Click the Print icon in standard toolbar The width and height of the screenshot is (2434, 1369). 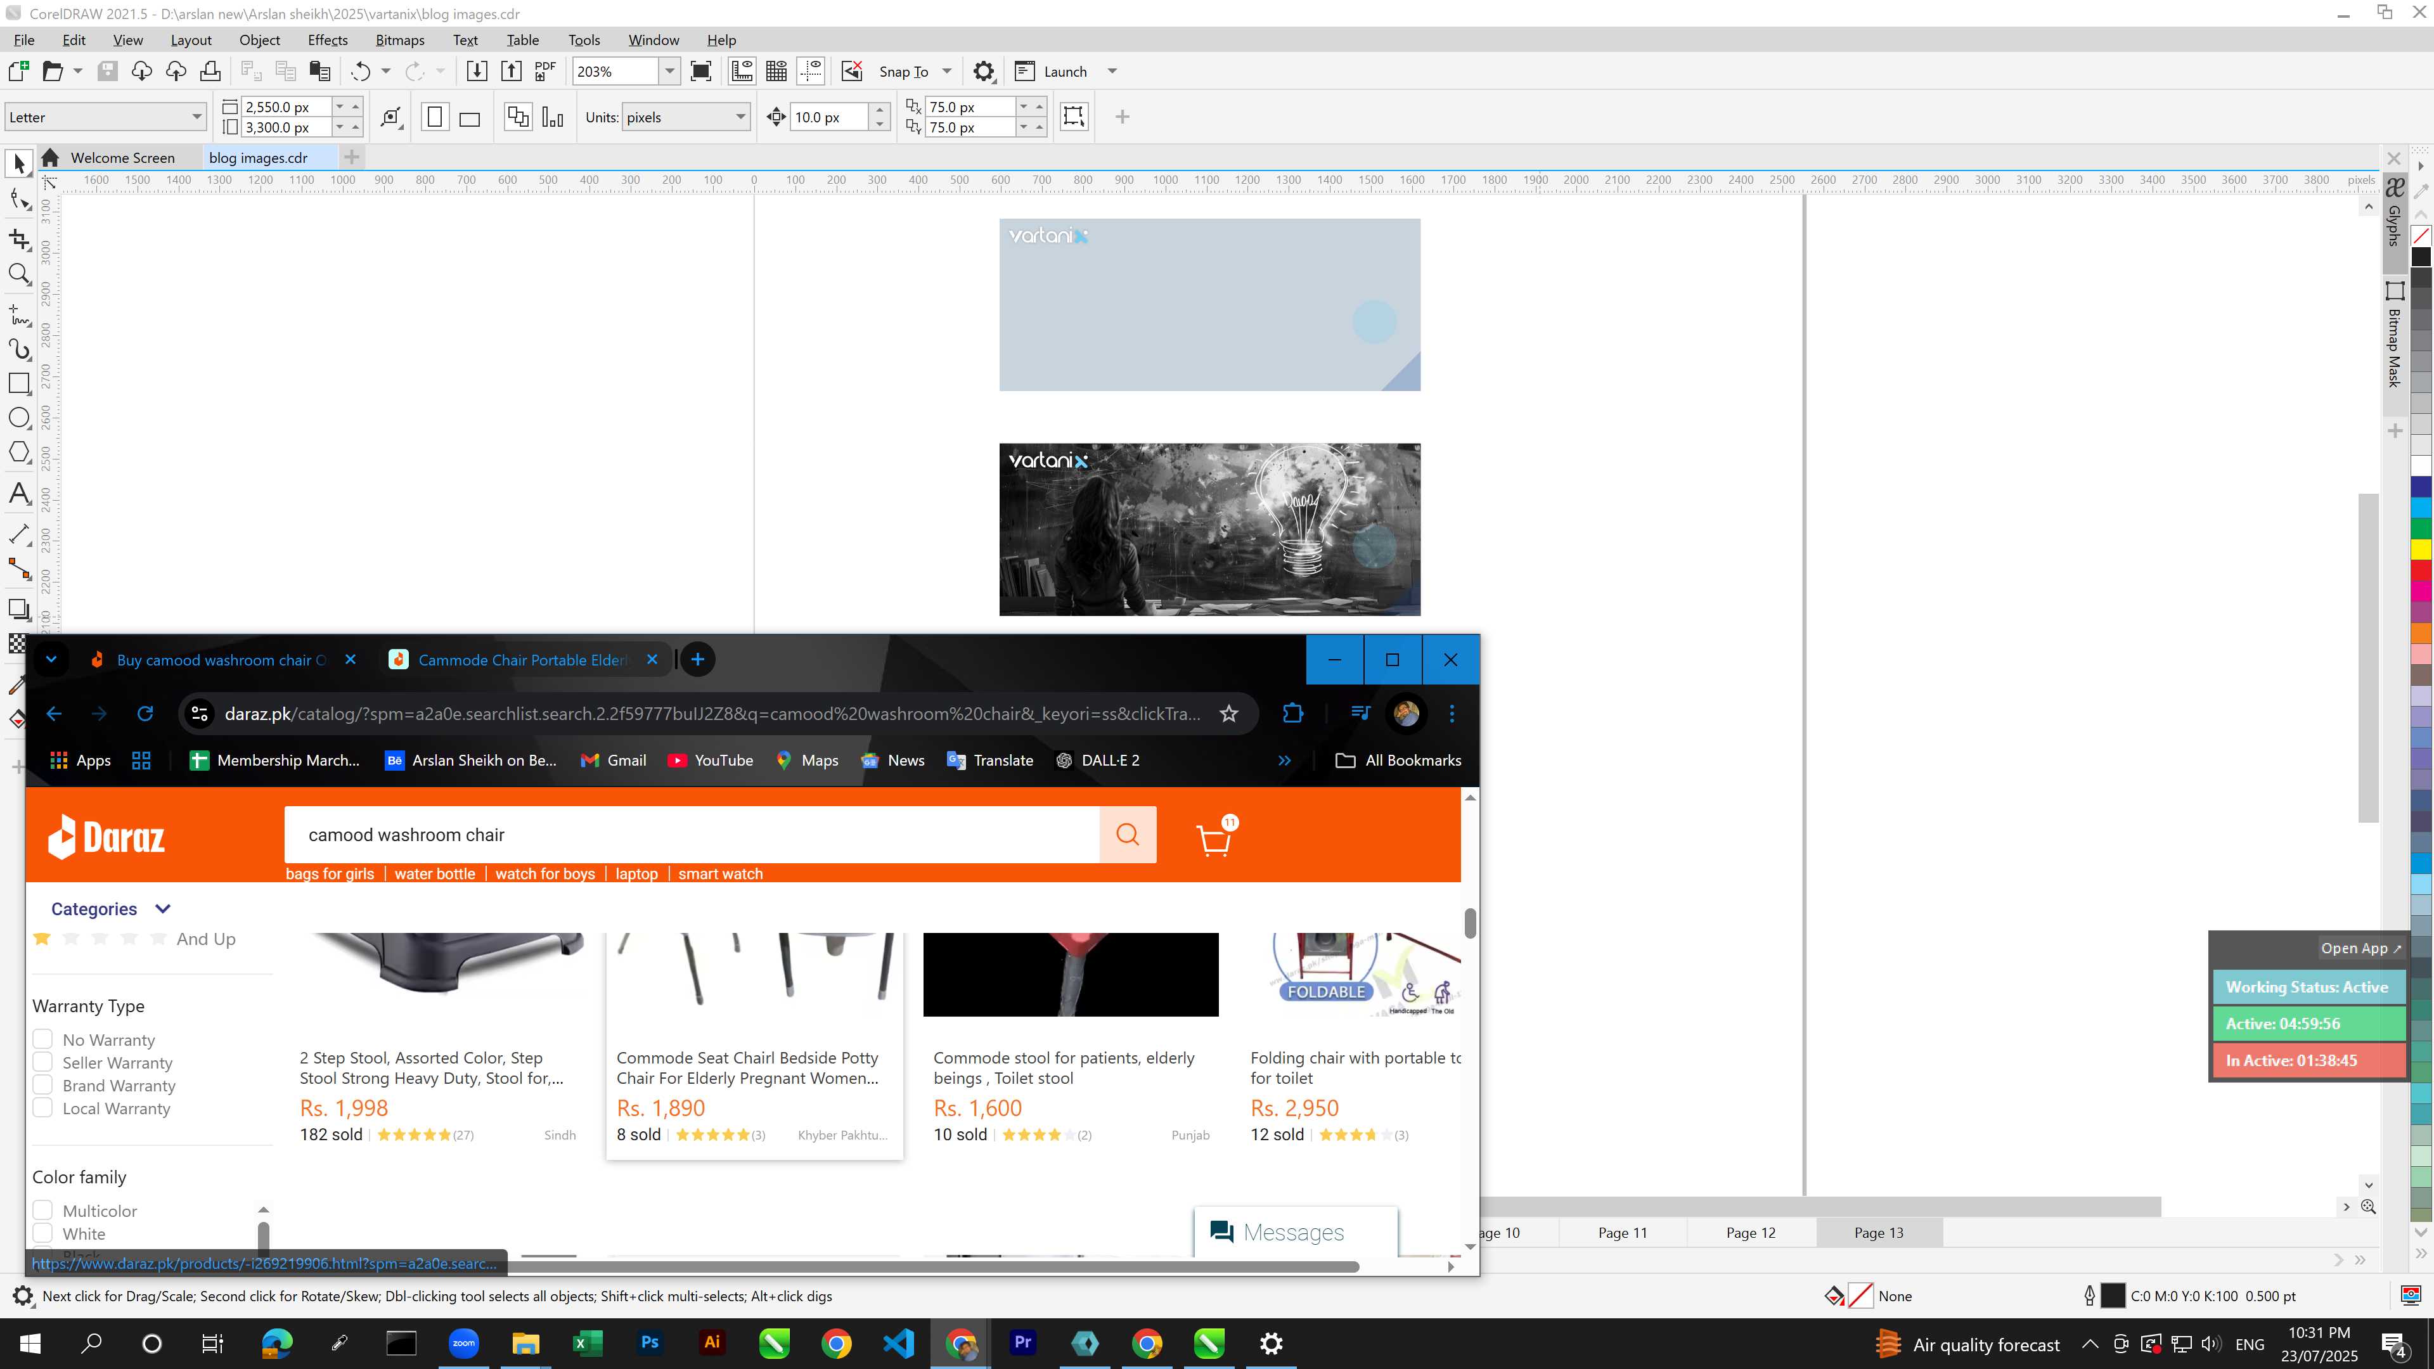coord(210,71)
